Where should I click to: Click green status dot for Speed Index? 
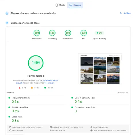[x=9, y=117]
